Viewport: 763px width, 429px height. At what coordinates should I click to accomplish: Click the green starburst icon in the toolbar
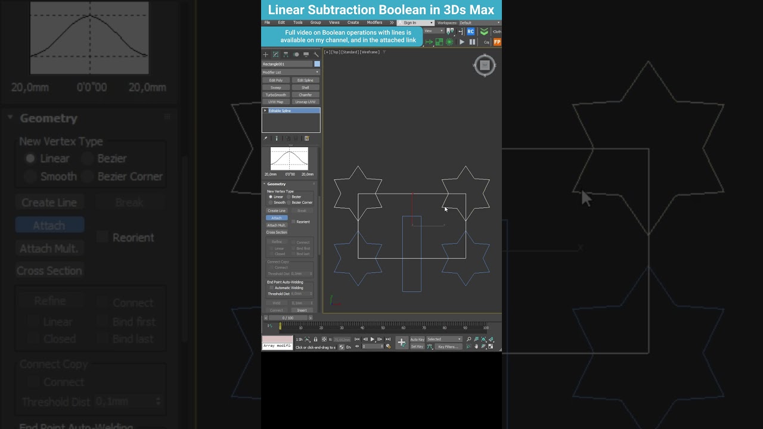pos(449,42)
